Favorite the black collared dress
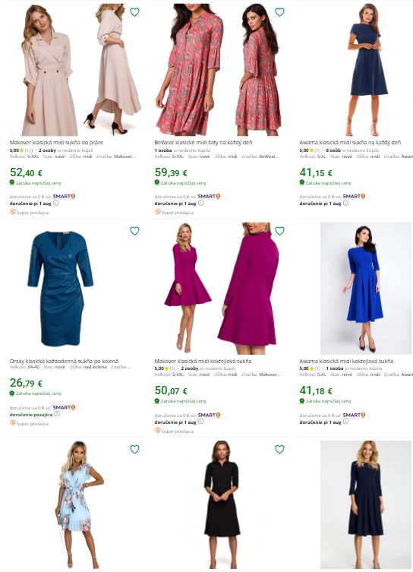The height and width of the screenshot is (572, 413). 279,449
